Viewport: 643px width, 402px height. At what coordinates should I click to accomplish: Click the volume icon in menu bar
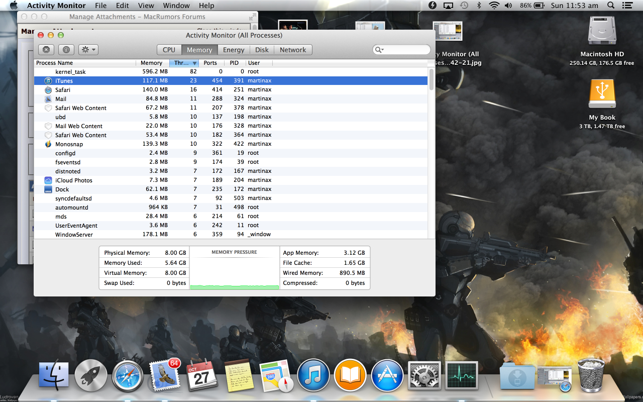click(508, 6)
